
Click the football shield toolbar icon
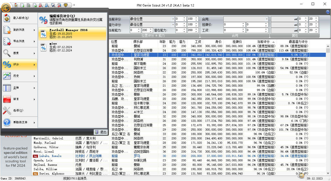(66, 5)
